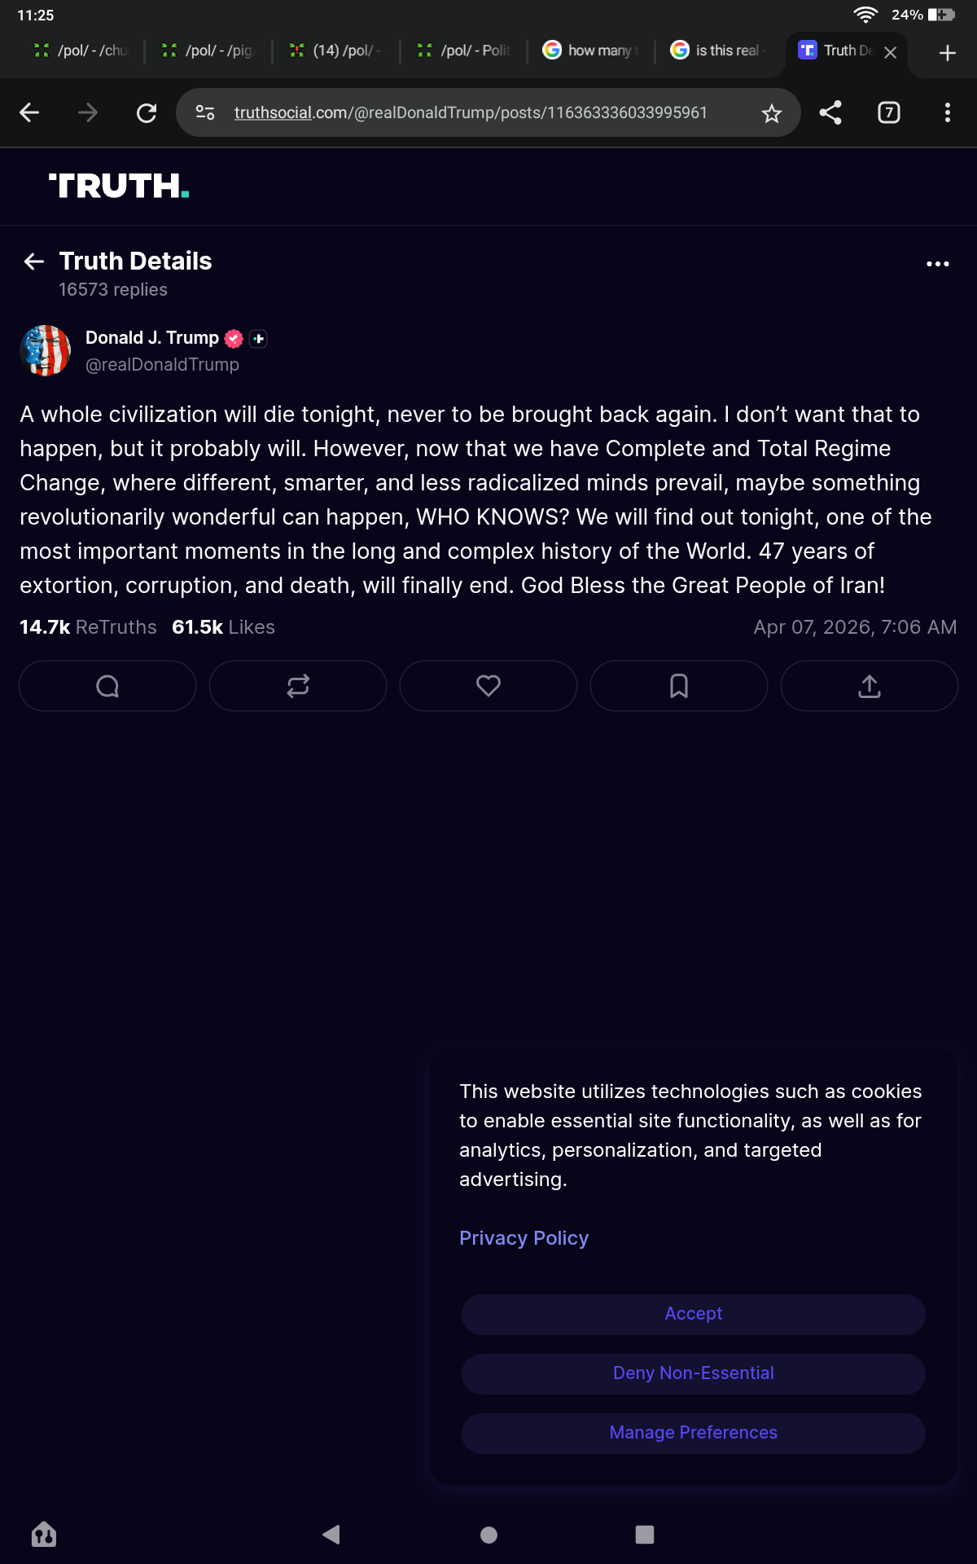Reload the page with the refresh icon
The width and height of the screenshot is (977, 1564).
pyautogui.click(x=147, y=112)
